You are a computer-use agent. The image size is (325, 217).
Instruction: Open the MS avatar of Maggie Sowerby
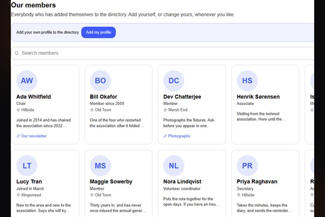(x=101, y=166)
